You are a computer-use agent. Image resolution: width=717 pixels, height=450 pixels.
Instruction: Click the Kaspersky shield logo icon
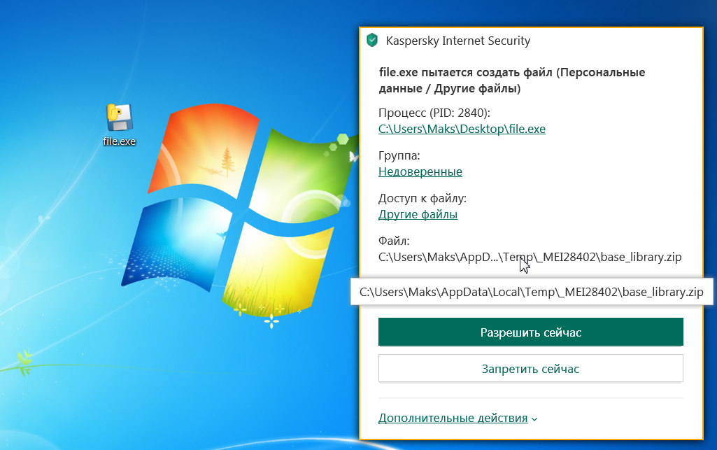tap(372, 41)
